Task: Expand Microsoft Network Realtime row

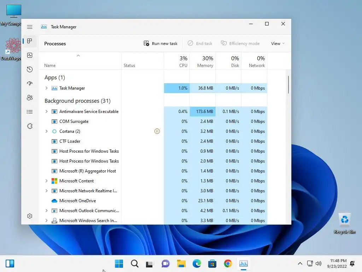Action: coord(46,191)
